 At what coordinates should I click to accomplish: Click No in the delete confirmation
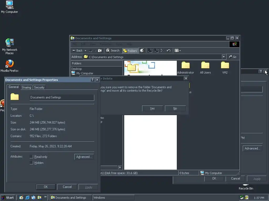point(175,108)
